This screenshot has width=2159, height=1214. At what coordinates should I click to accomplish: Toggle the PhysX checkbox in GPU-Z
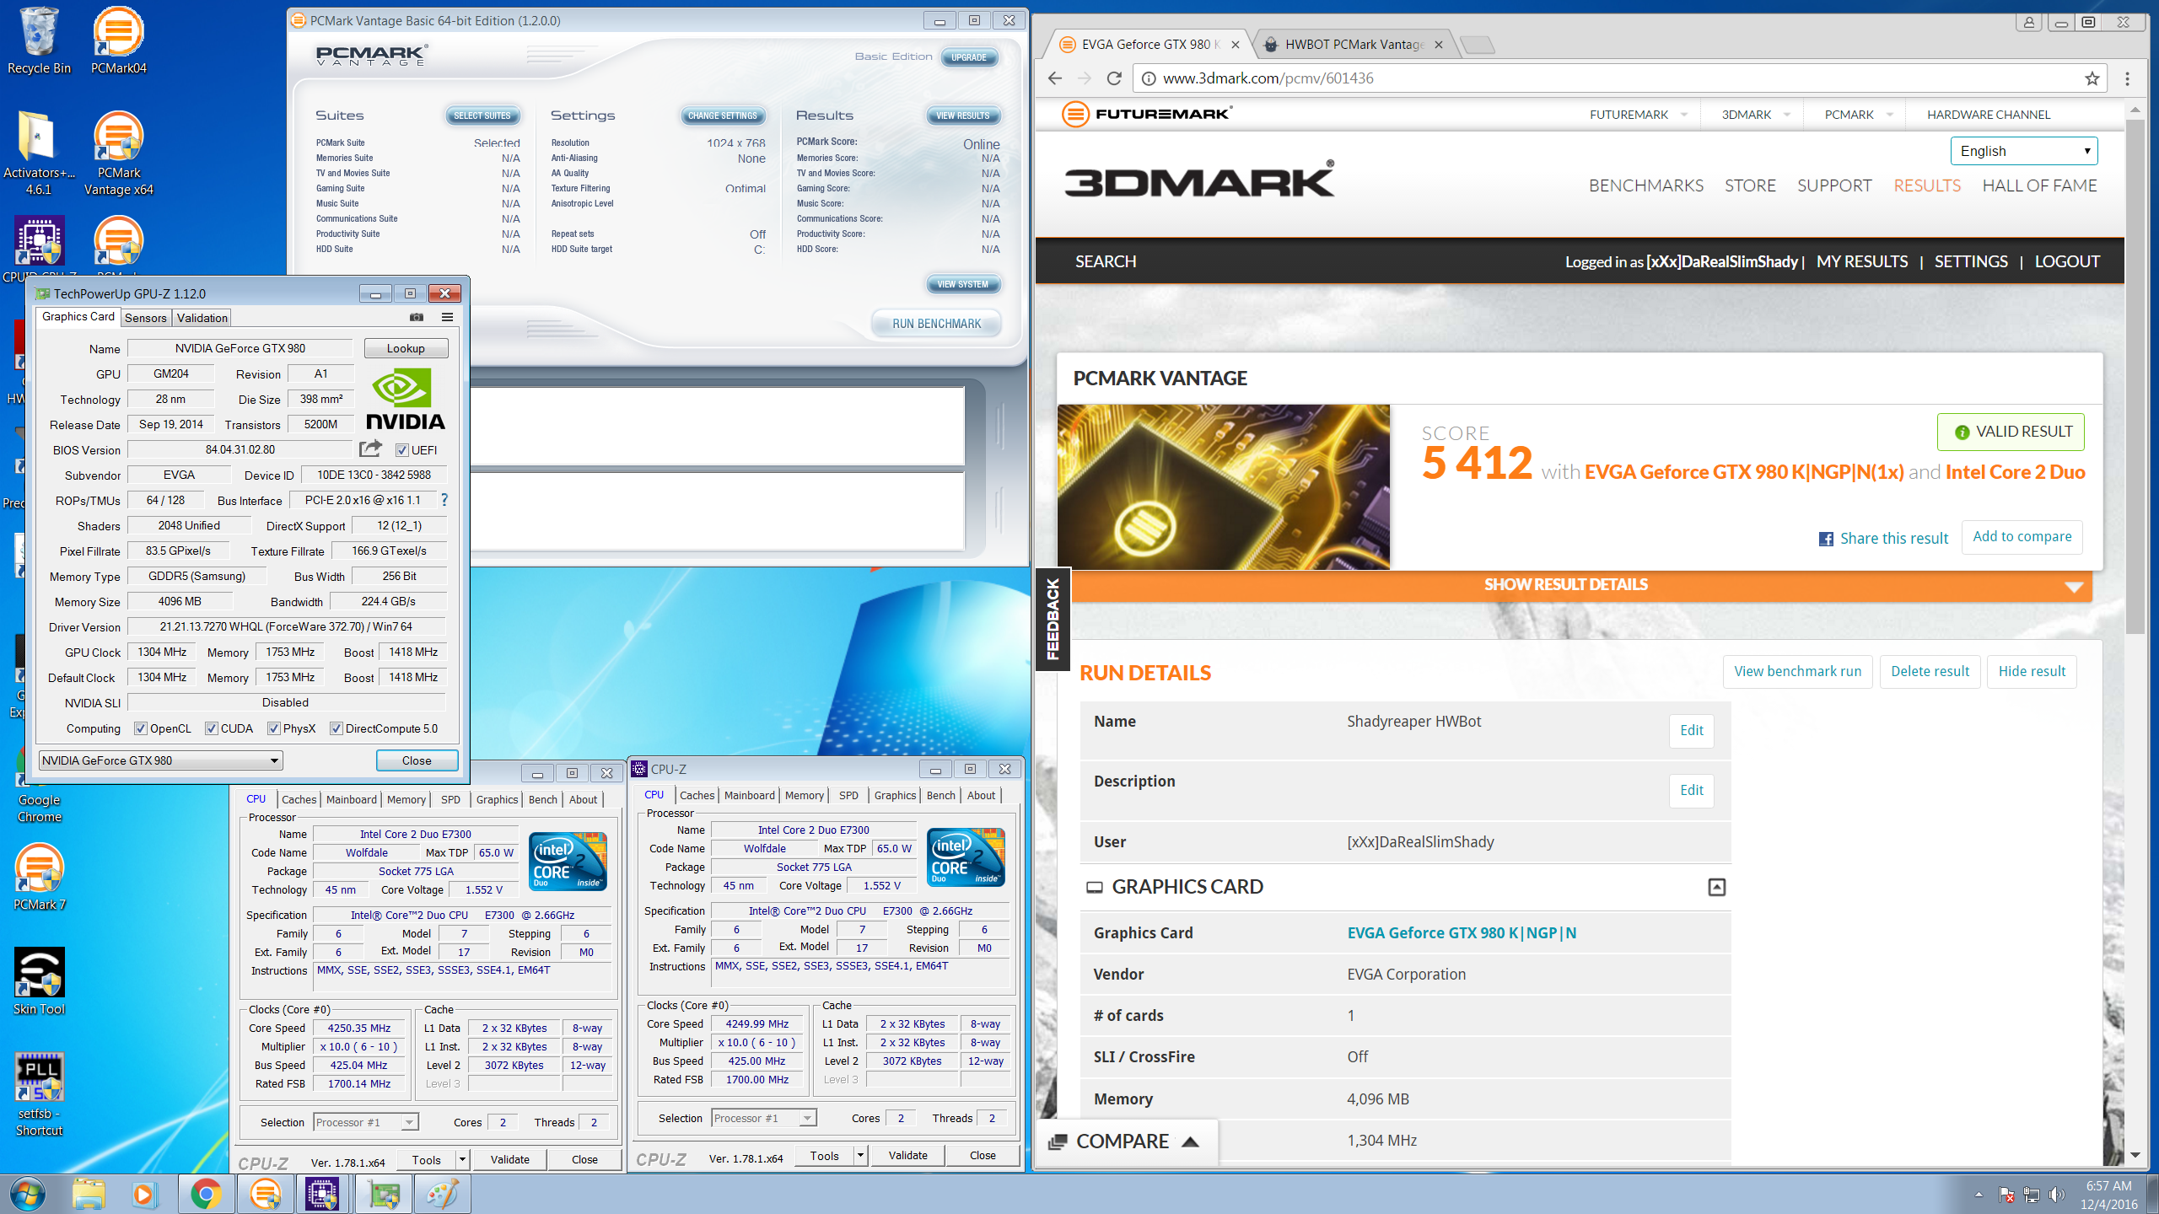[274, 728]
